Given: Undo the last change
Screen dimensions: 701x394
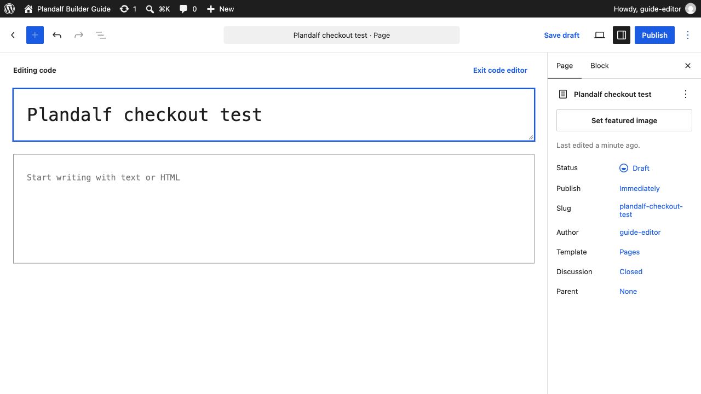Looking at the screenshot, I should (x=57, y=35).
